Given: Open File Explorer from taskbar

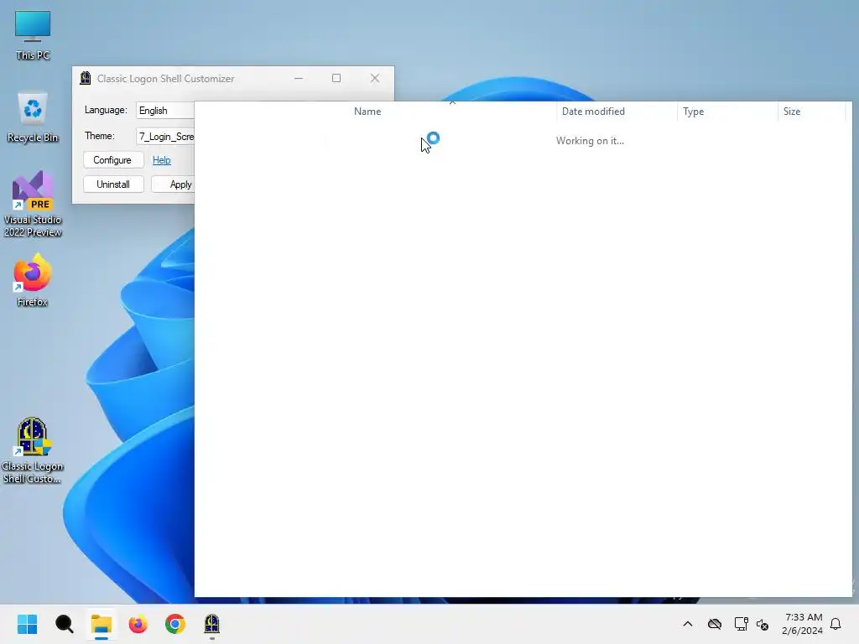Looking at the screenshot, I should pyautogui.click(x=102, y=624).
